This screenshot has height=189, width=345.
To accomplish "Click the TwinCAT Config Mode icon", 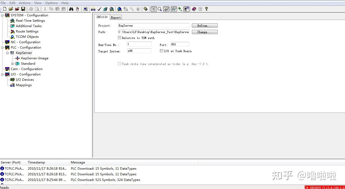I will tap(119, 9).
